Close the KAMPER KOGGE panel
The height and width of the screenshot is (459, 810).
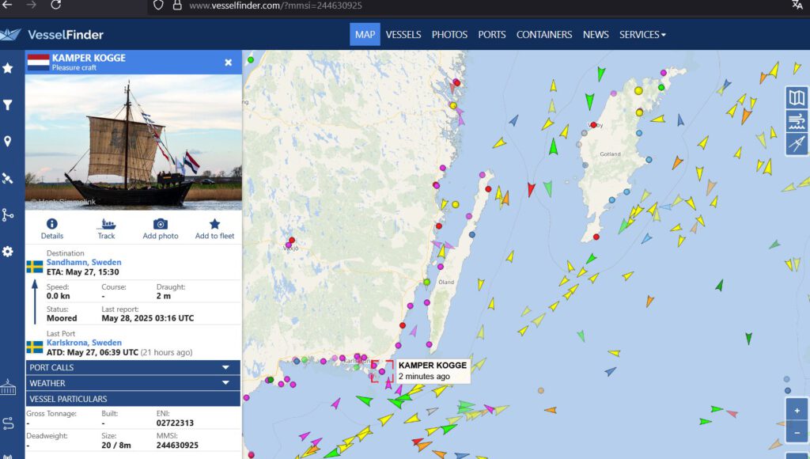(x=229, y=63)
